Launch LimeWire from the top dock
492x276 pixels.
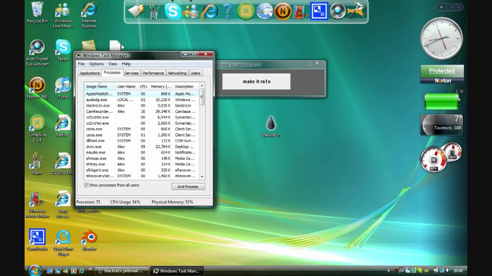(246, 11)
